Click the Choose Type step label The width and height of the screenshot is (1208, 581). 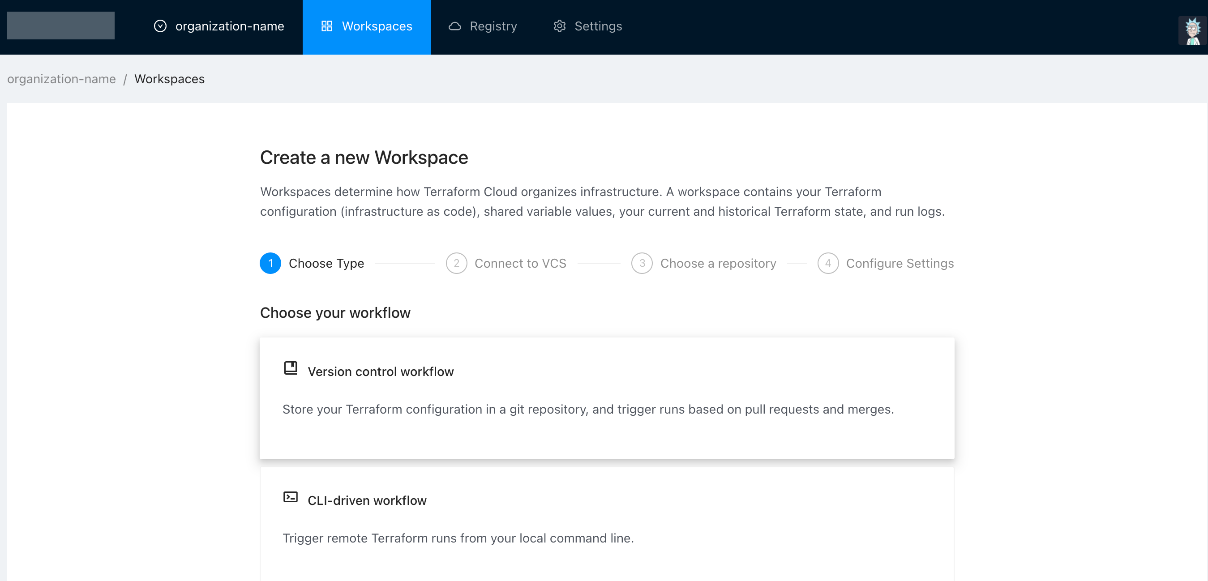pos(326,264)
